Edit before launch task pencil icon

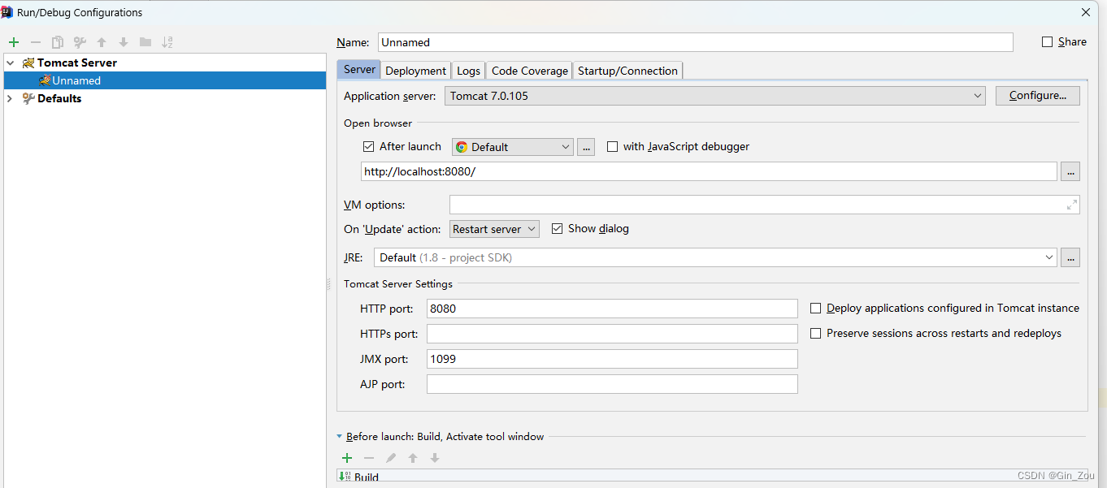pyautogui.click(x=391, y=458)
